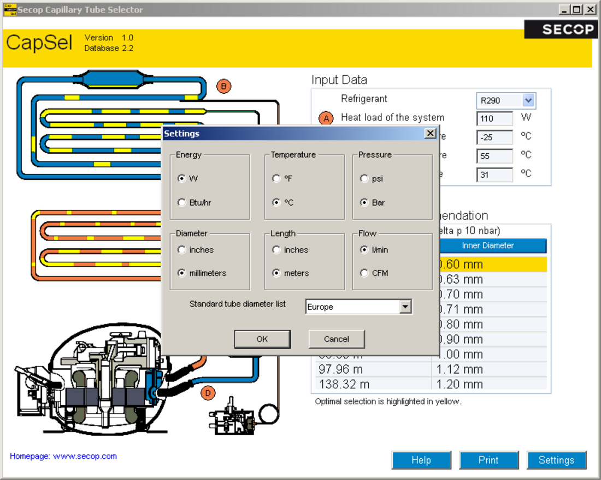The width and height of the screenshot is (601, 480).
Task: Open the Standard tube diameter list dropdown
Action: (405, 307)
